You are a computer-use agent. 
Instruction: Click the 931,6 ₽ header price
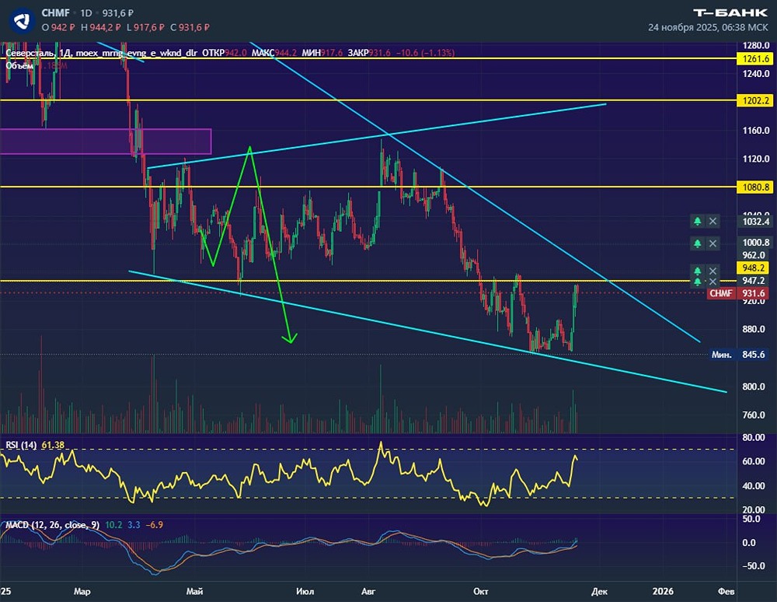(x=118, y=13)
